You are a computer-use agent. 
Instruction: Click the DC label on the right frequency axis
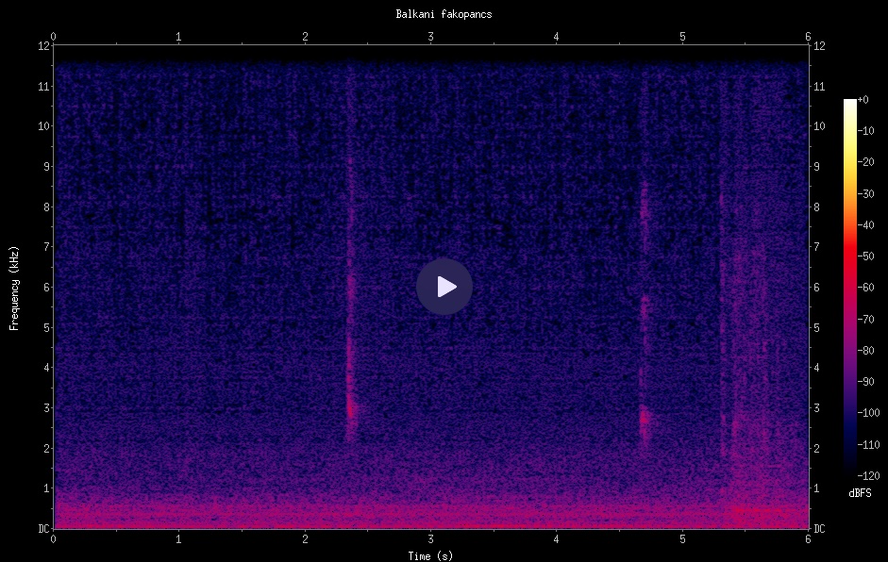819,529
